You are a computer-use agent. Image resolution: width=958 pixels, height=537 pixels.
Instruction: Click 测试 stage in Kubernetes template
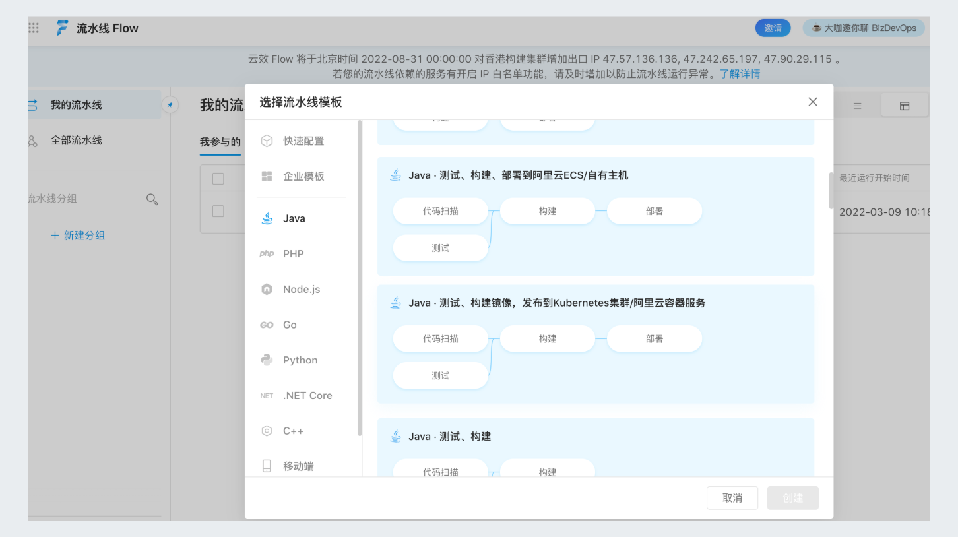tap(441, 375)
